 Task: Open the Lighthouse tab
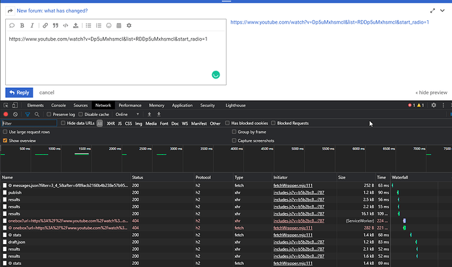(236, 105)
